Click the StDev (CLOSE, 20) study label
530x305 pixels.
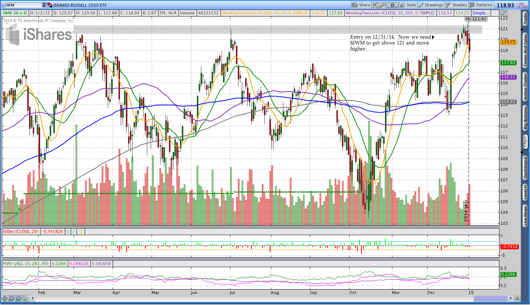(x=21, y=232)
